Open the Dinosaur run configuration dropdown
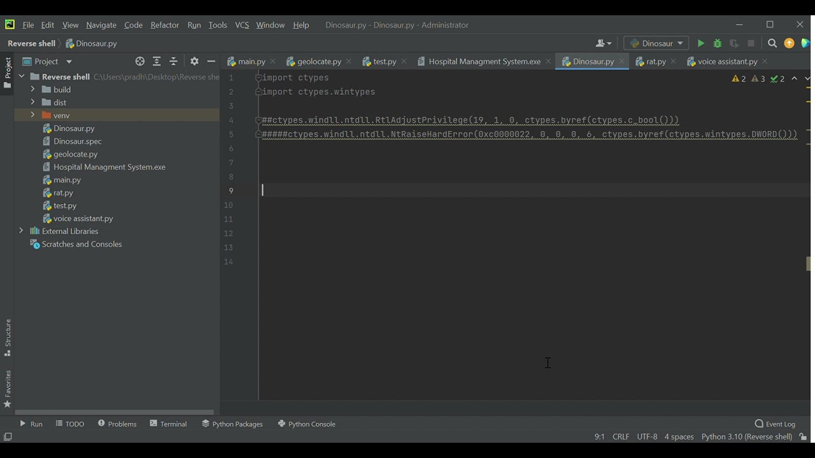815x458 pixels. coord(656,43)
